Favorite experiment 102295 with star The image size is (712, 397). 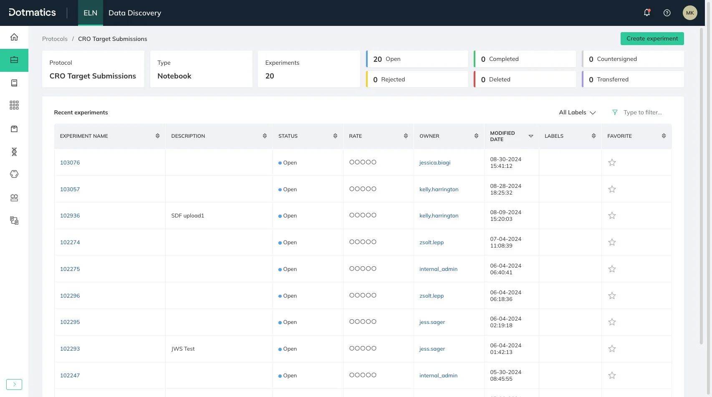pos(612,322)
